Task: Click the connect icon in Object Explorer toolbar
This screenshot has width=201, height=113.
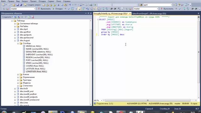Action: point(15,17)
